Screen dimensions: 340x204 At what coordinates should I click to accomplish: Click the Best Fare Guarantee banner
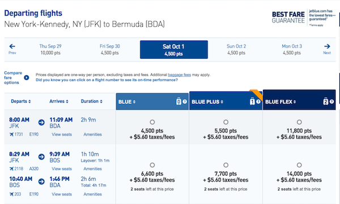pos(304,18)
